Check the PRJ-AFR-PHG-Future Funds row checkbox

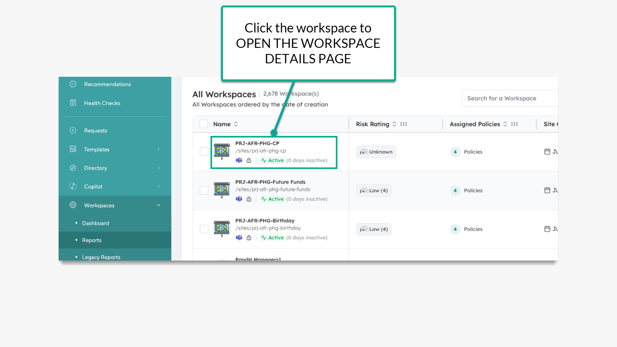coord(204,190)
